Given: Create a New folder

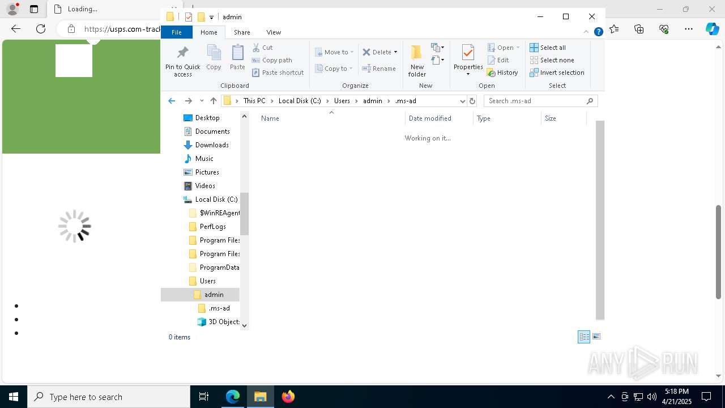Looking at the screenshot, I should click(x=417, y=61).
